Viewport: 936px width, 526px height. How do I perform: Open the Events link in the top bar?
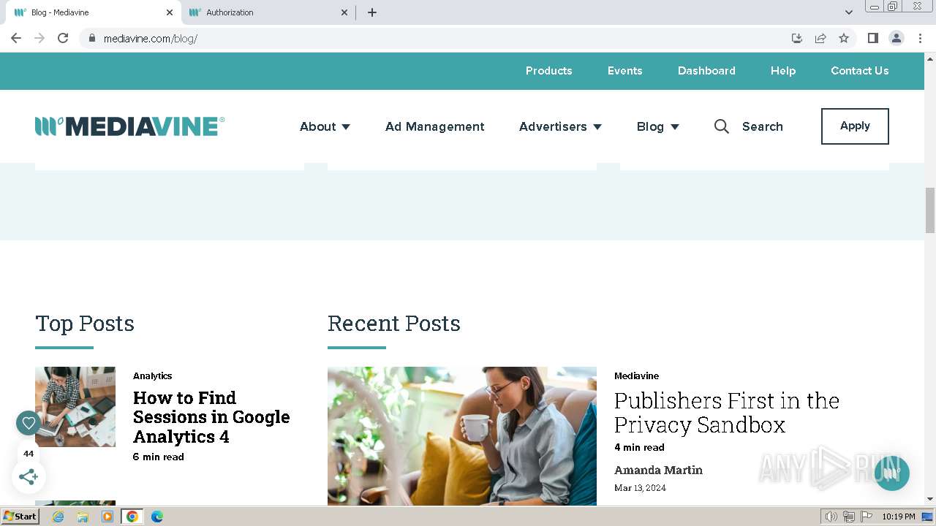[x=624, y=71]
